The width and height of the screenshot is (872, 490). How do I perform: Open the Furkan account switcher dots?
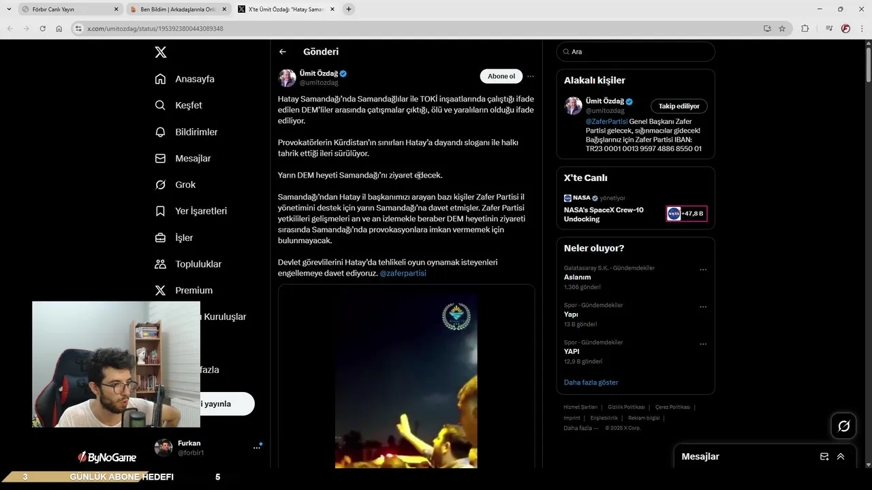(257, 448)
